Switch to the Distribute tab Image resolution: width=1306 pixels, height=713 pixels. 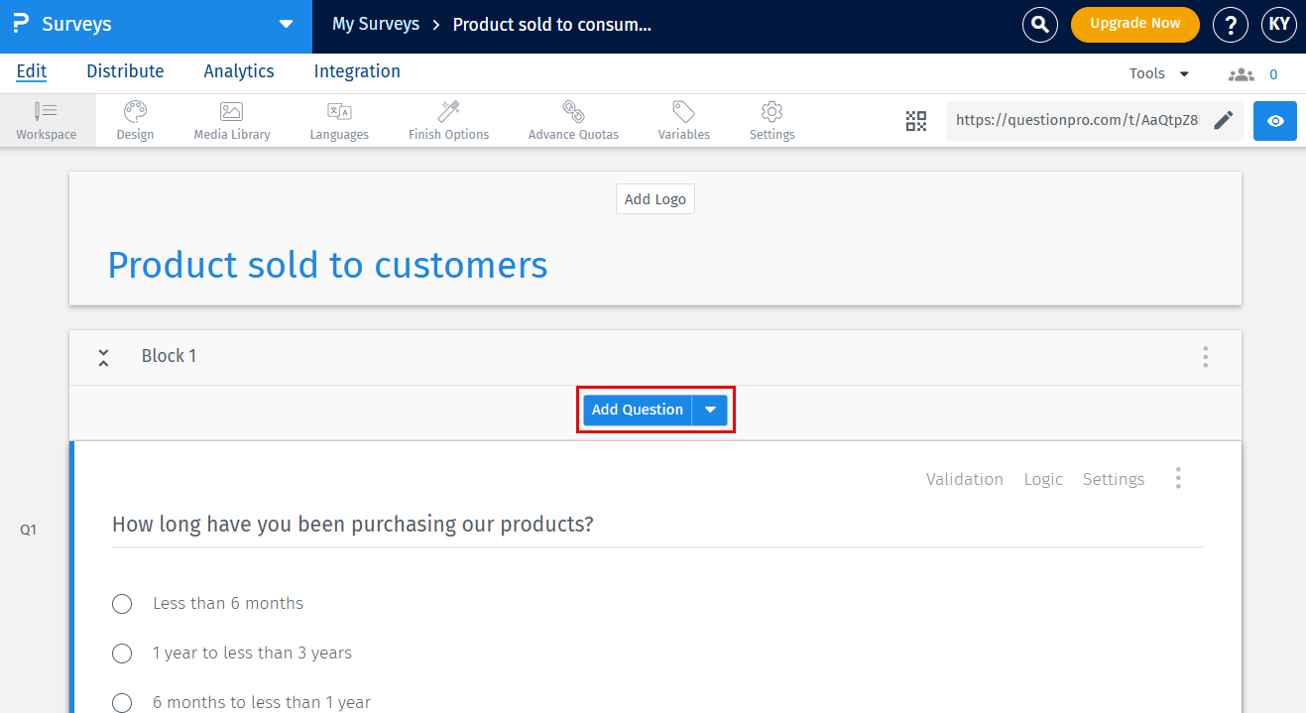(x=125, y=71)
